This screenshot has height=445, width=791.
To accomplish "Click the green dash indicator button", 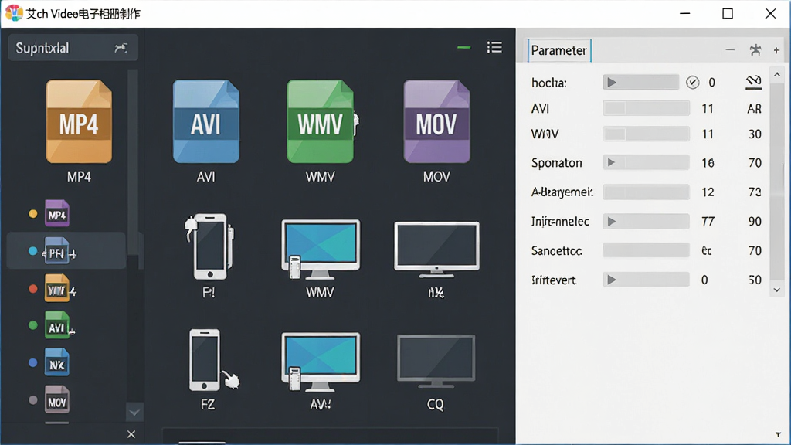I will [x=463, y=47].
